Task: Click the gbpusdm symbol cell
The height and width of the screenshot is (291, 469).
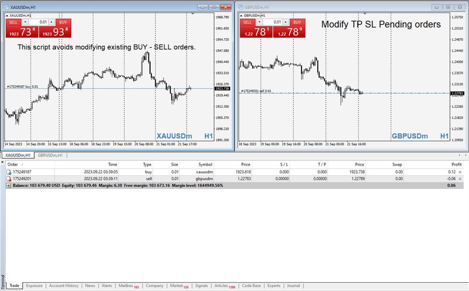Action: click(204, 179)
